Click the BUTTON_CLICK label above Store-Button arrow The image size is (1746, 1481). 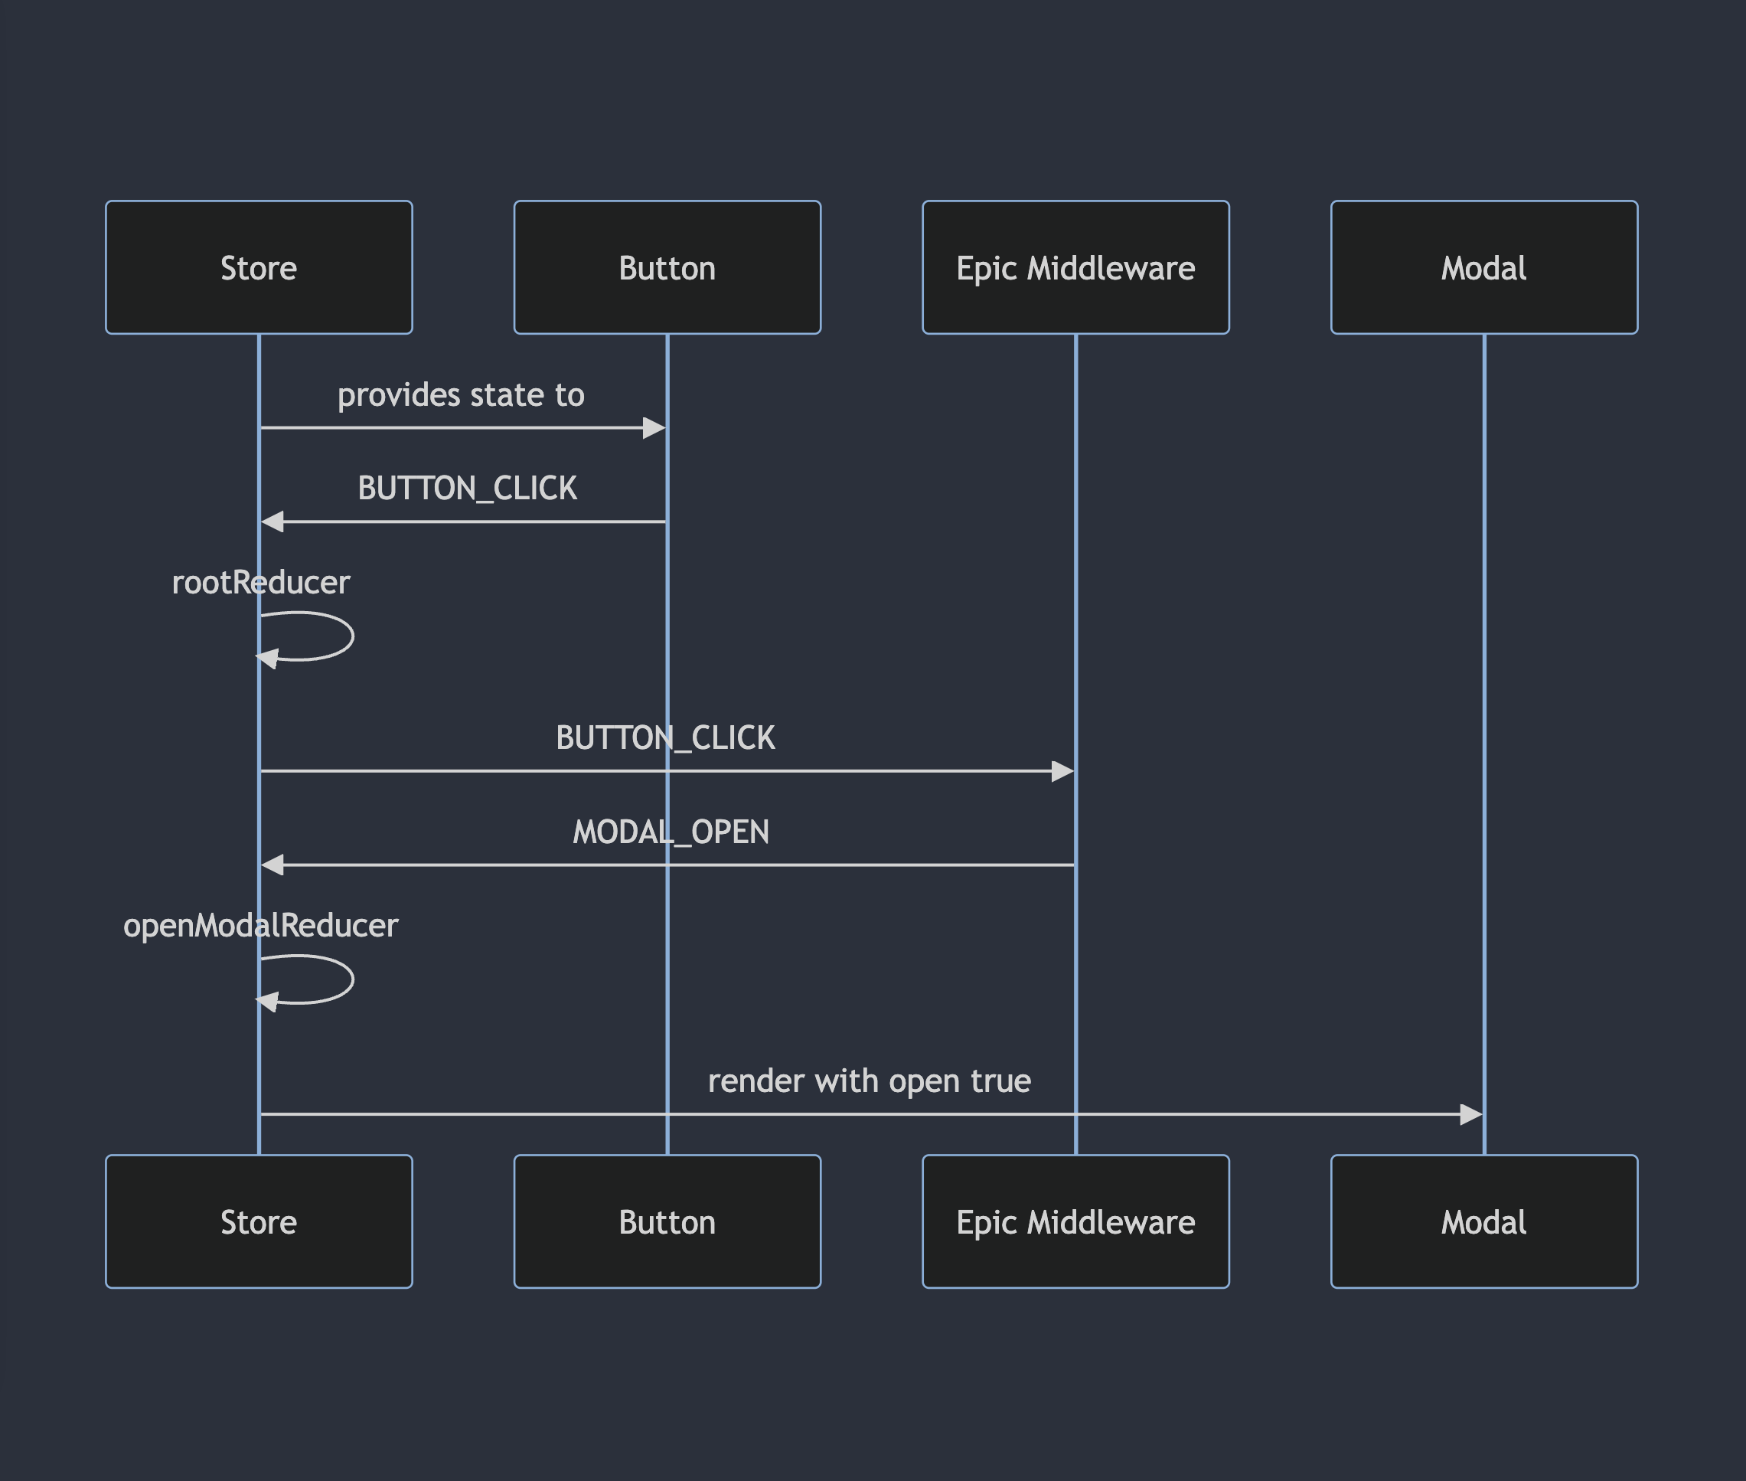[468, 488]
